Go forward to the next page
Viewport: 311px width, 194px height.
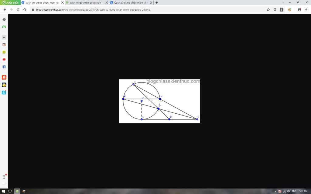(11, 9)
